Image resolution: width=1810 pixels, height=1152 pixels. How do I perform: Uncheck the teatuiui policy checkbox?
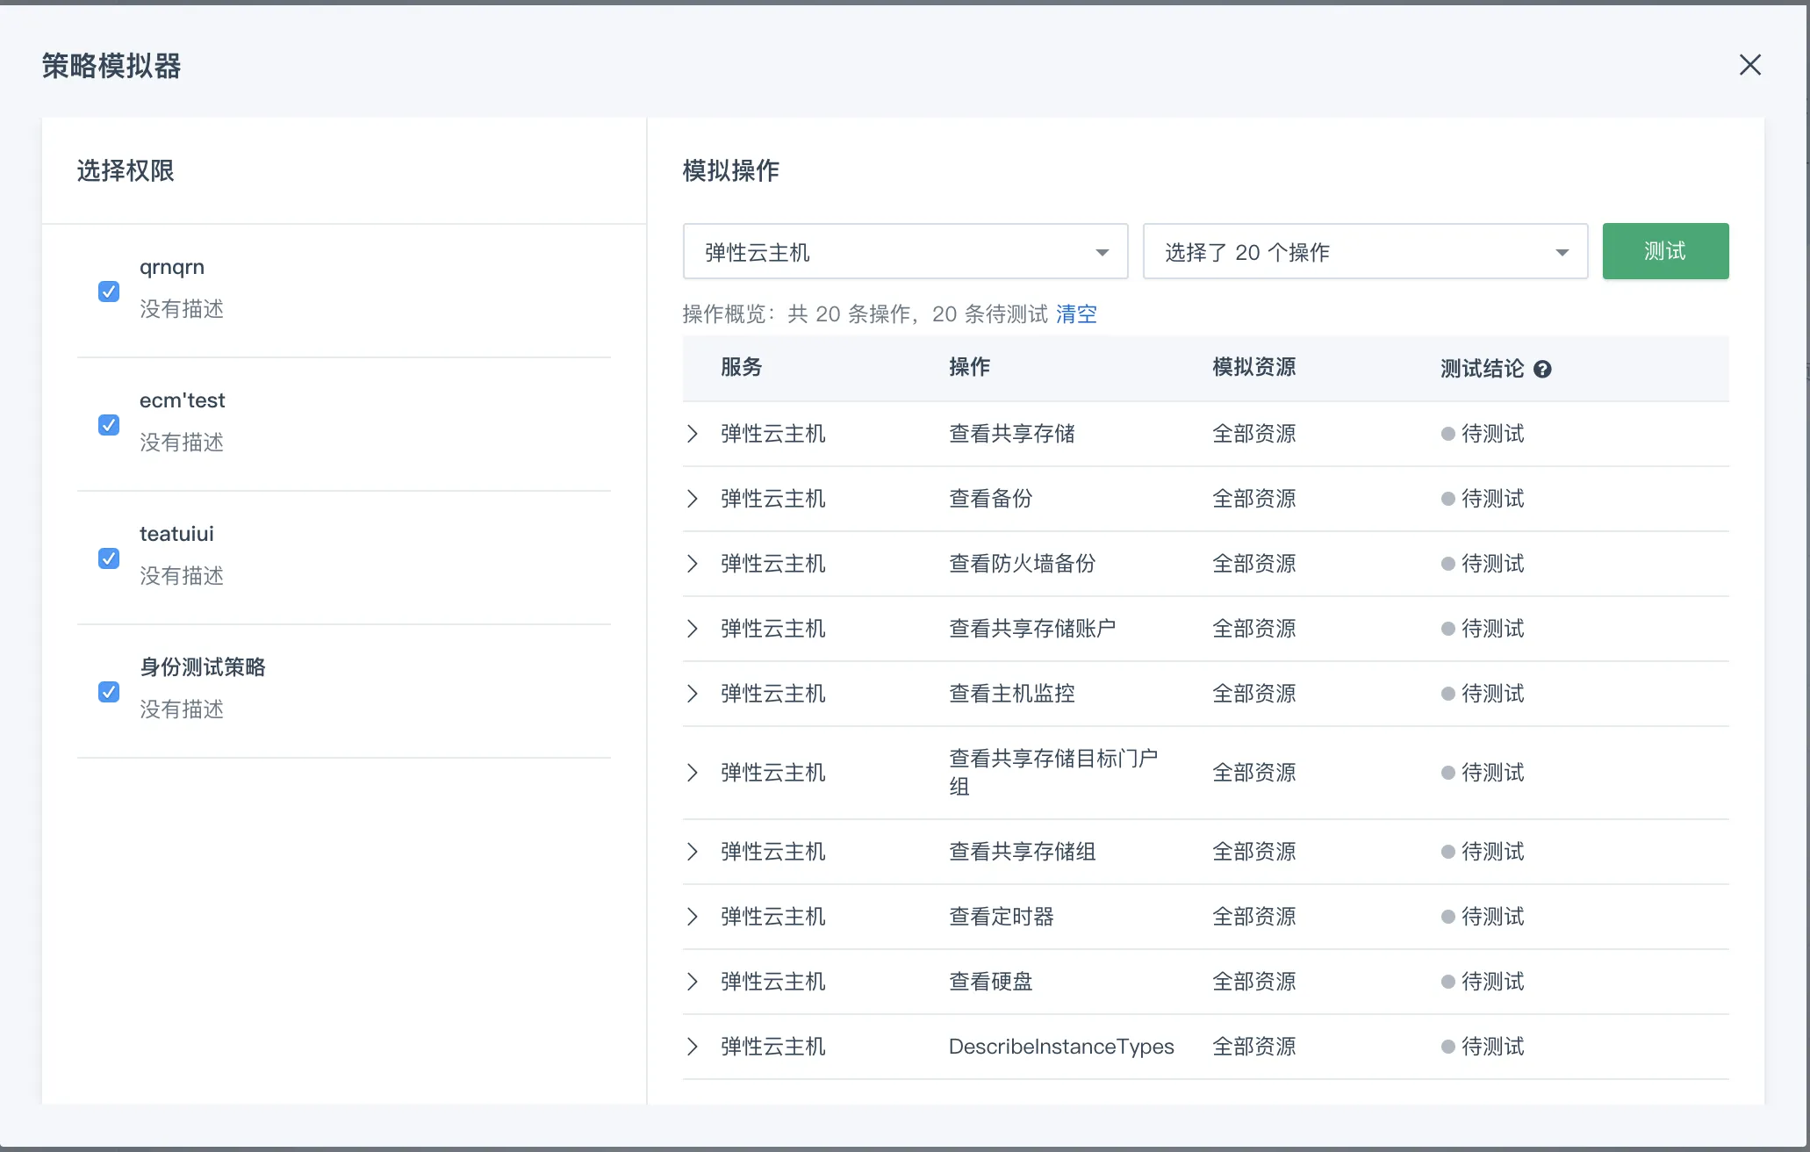point(109,558)
